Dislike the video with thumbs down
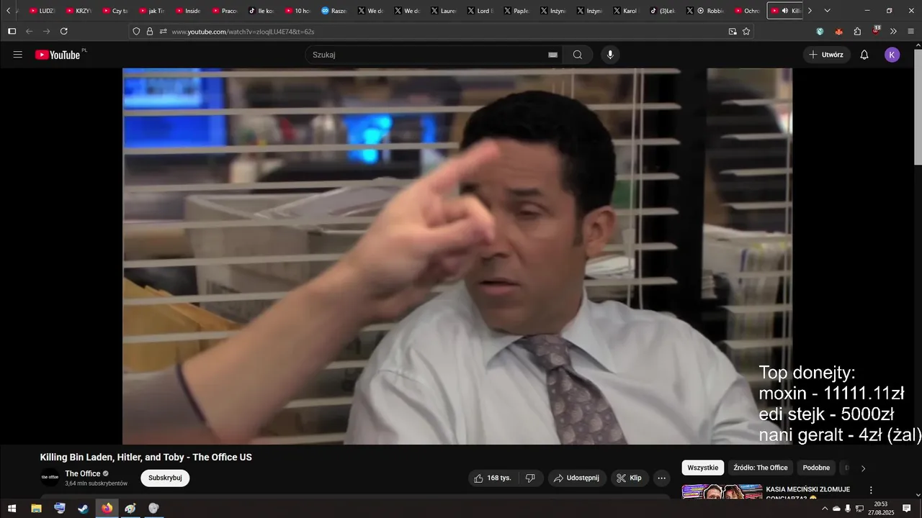The width and height of the screenshot is (922, 518). click(530, 478)
